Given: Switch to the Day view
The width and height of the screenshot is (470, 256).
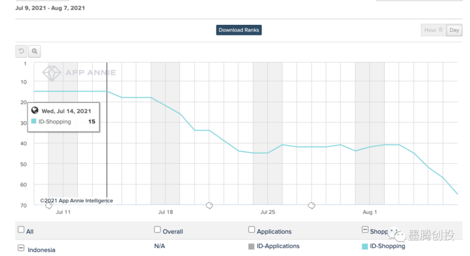Looking at the screenshot, I should [454, 30].
